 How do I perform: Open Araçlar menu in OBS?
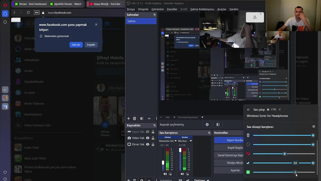(222, 9)
